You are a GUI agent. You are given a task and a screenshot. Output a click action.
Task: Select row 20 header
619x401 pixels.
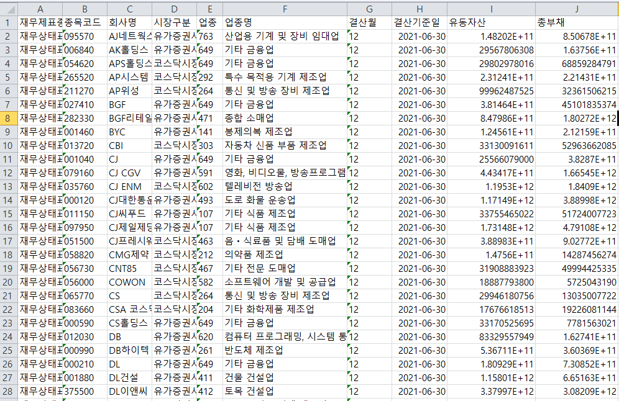click(x=9, y=282)
